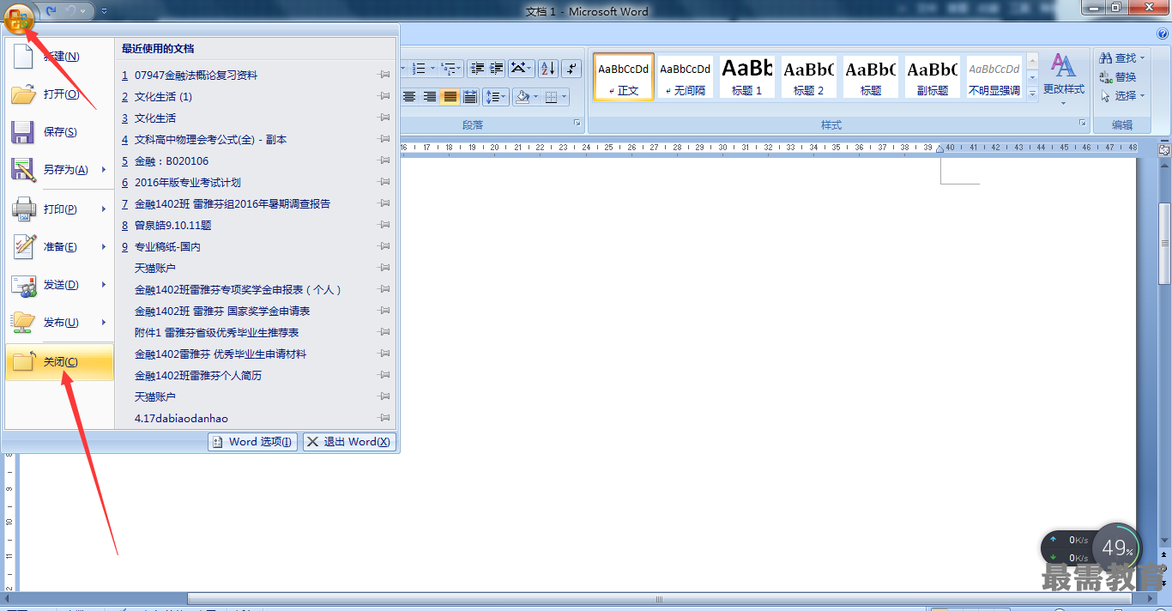Expand the 打印 submenu arrow

pyautogui.click(x=104, y=209)
